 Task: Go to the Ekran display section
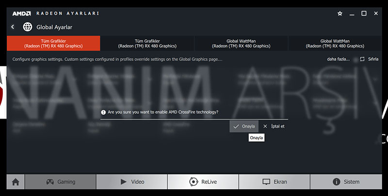(275, 182)
